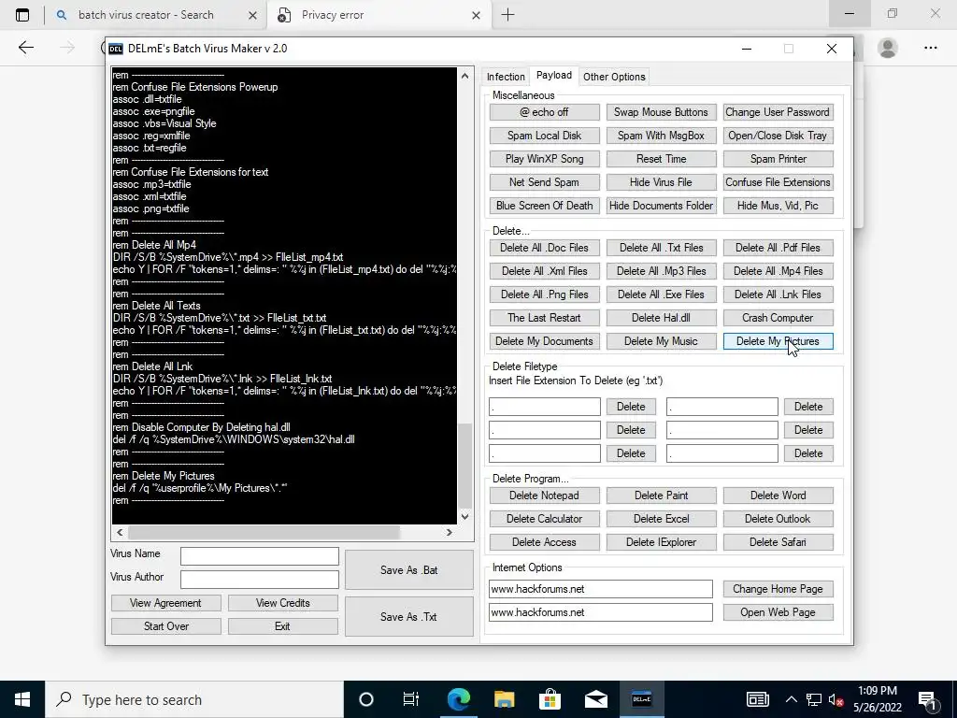Click the 'assoc .dll=txtfile' code line
This screenshot has width=957, height=718.
(147, 99)
